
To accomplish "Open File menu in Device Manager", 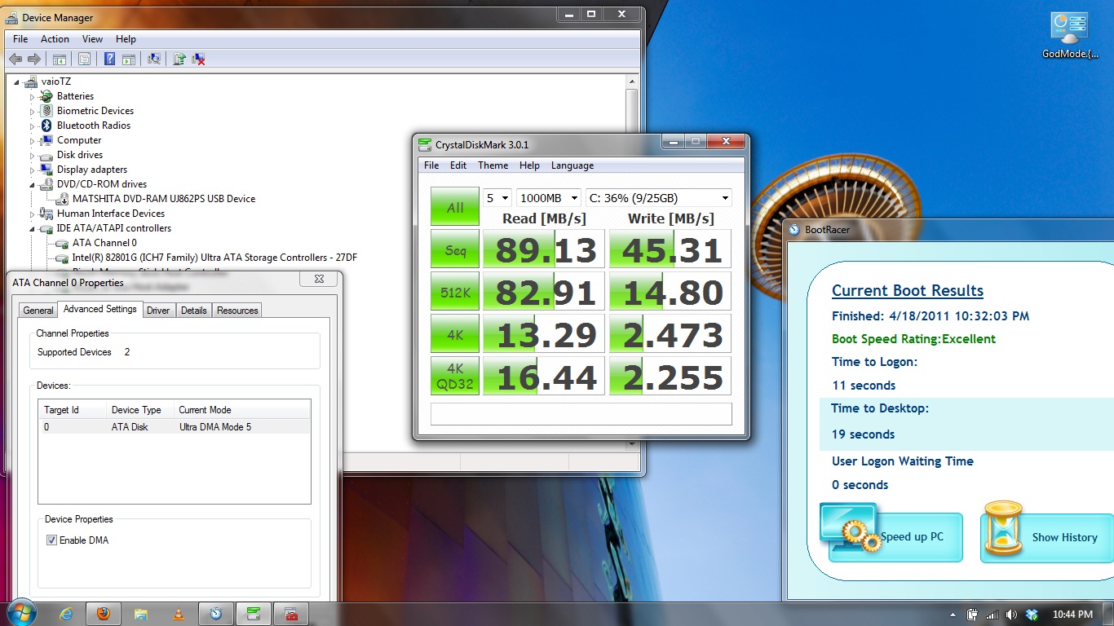I will [20, 39].
